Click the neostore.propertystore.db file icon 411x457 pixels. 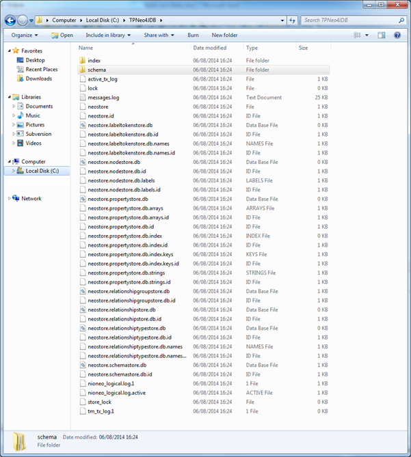[83, 199]
